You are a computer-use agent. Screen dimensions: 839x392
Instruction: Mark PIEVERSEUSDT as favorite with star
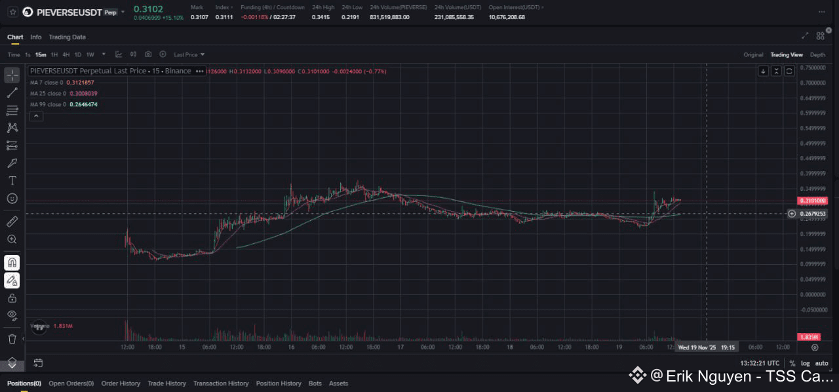tap(12, 12)
